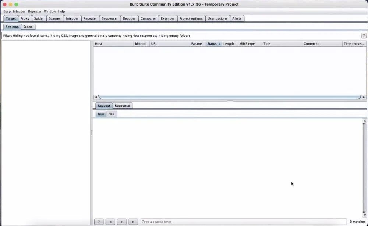Click the site map filter bar
Viewport: 368px width, 226px height.
pos(181,36)
